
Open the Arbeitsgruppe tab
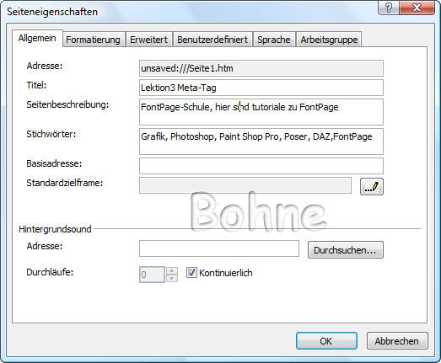(329, 40)
